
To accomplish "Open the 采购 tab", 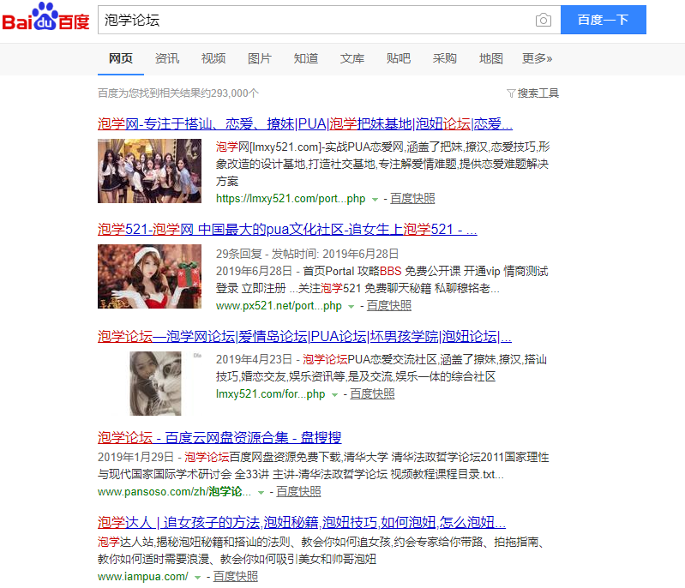I will pos(445,58).
